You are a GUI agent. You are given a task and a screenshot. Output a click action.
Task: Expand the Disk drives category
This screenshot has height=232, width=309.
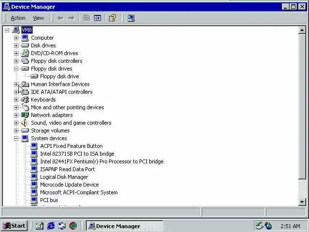point(16,45)
